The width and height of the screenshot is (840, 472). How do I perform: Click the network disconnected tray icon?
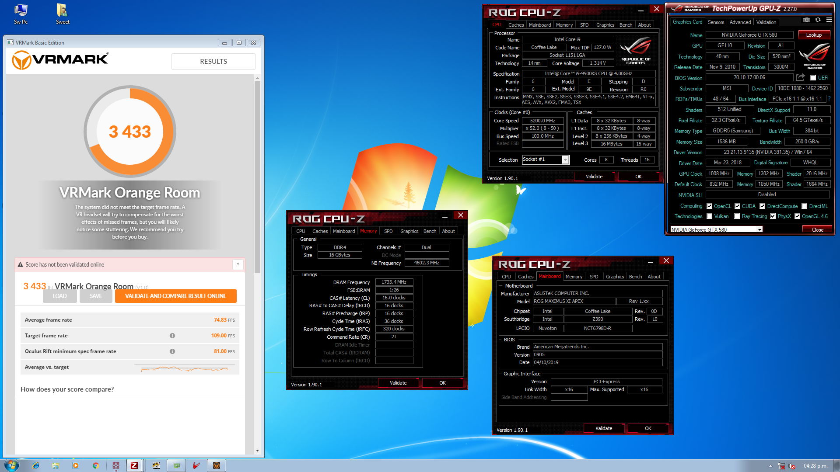(781, 466)
